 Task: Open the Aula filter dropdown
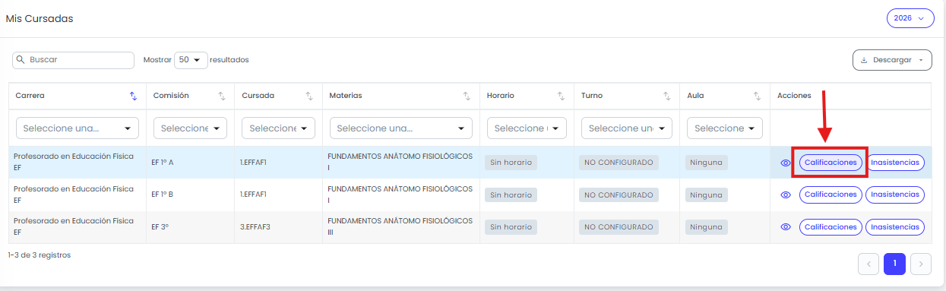(725, 128)
